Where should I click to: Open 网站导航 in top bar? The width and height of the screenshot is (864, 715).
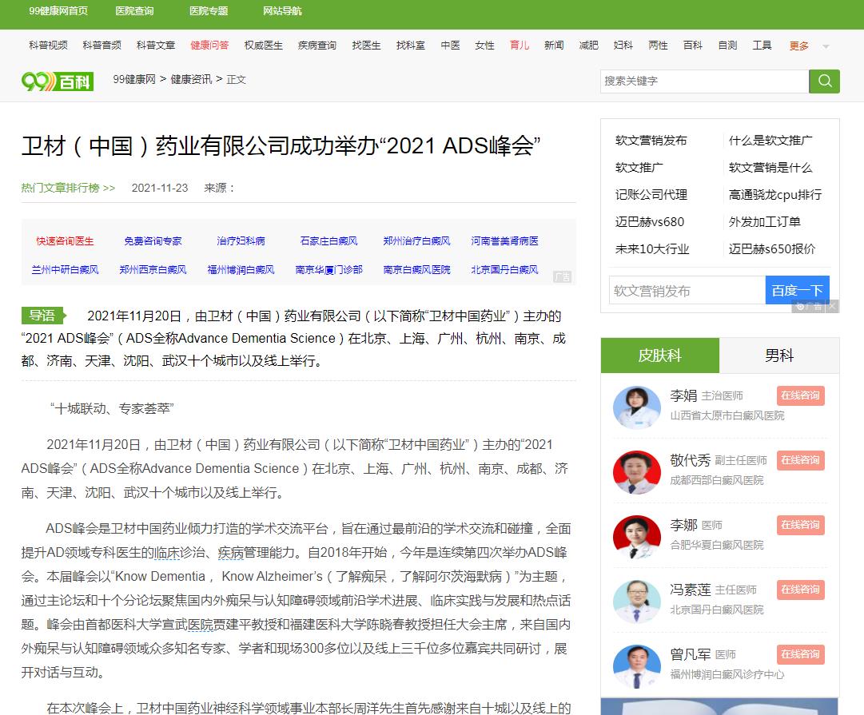point(282,11)
